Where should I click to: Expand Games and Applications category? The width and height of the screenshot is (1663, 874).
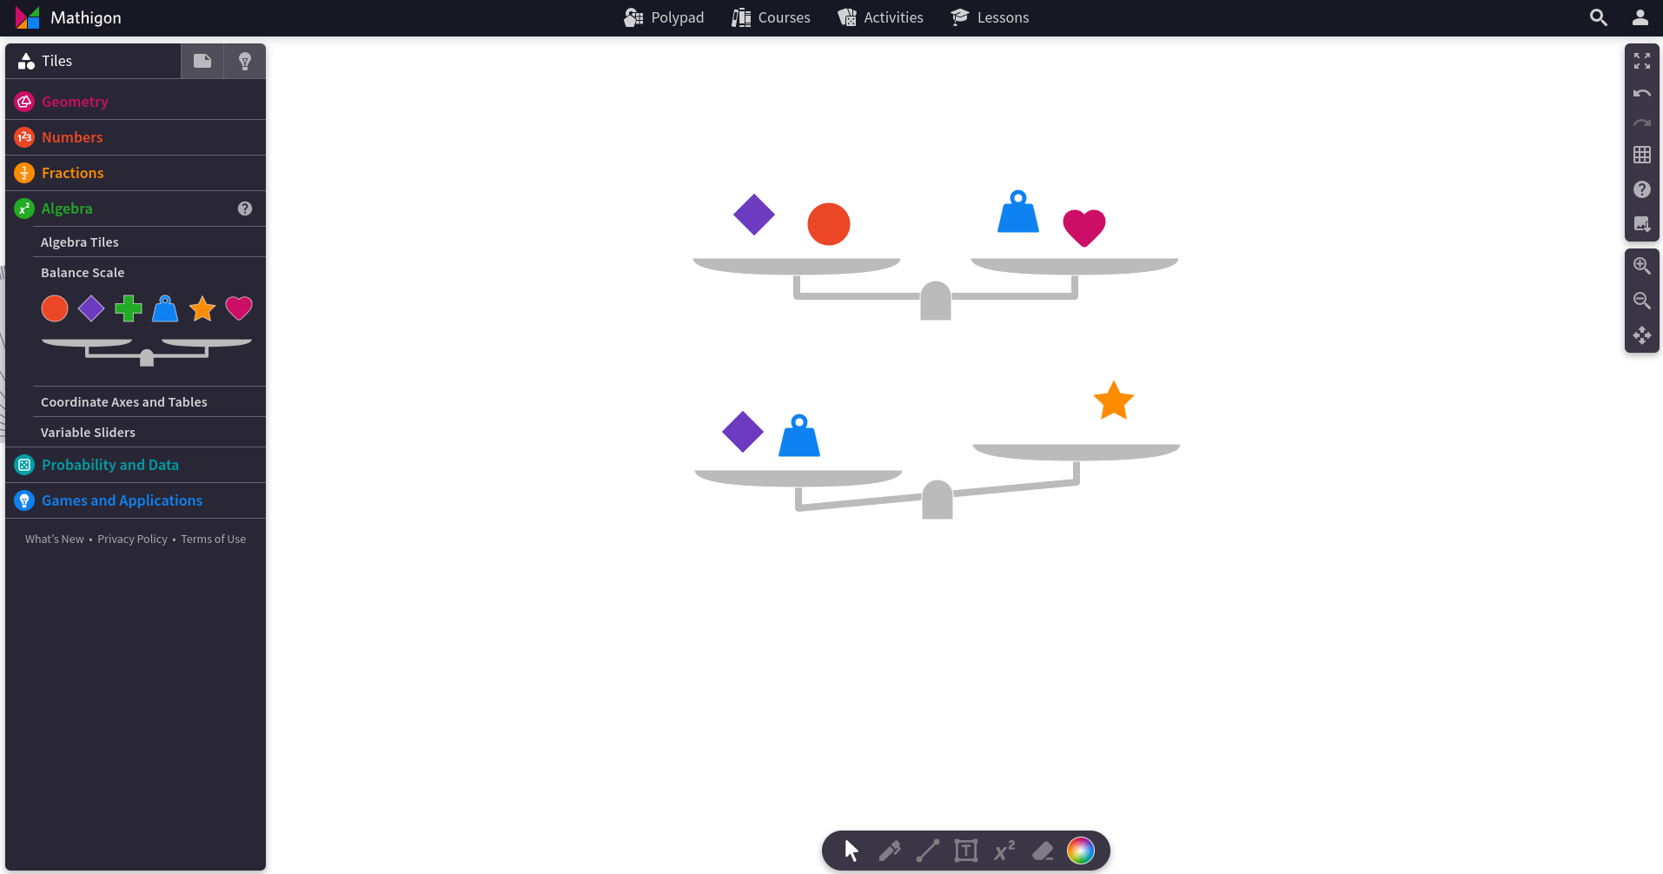[136, 500]
